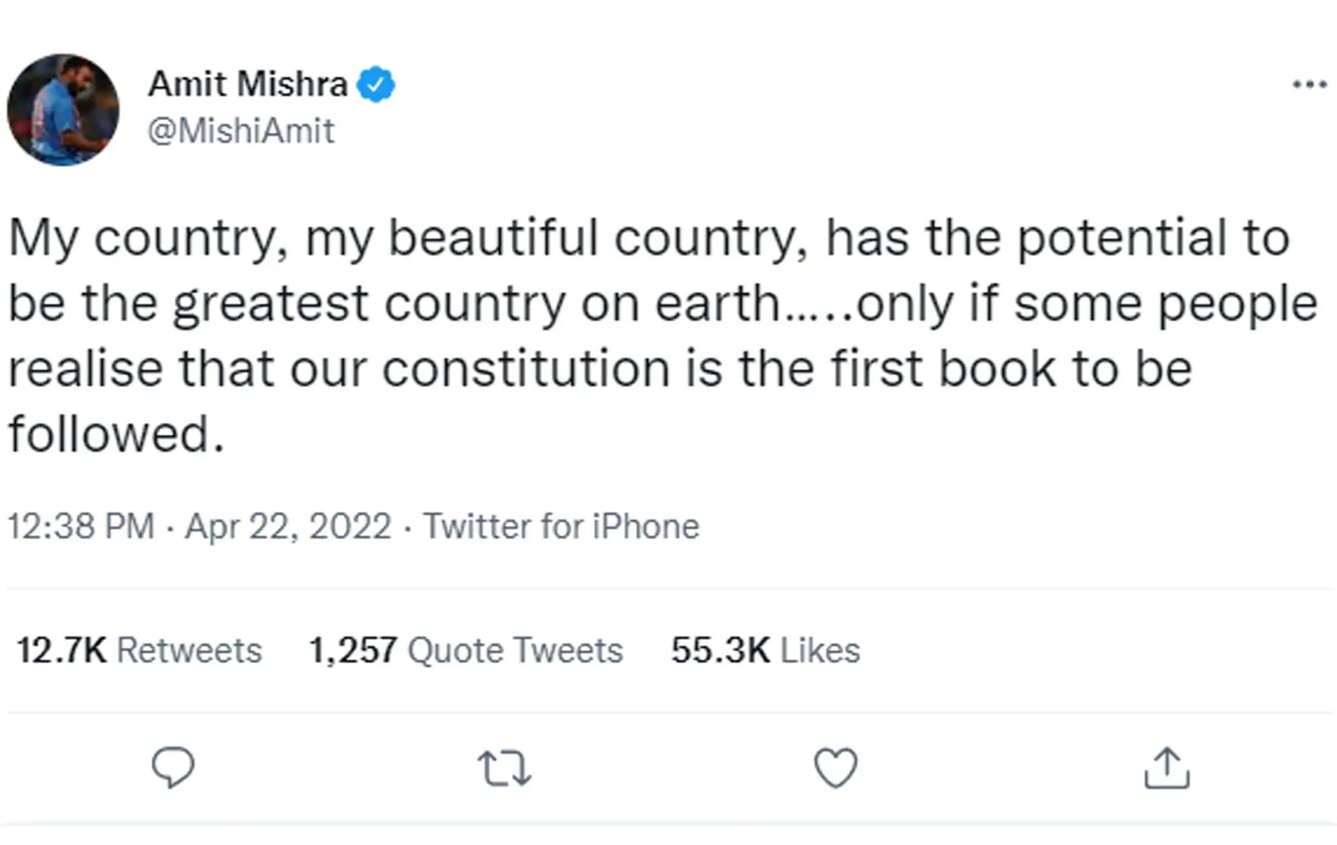Open the share tweet icon
1337x845 pixels.
[x=1167, y=769]
